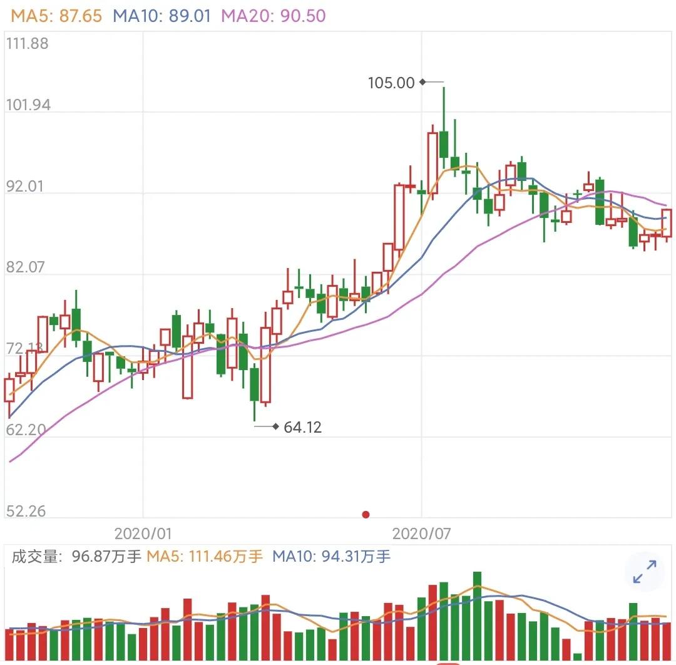Click the 111.88 top price axis label
The image size is (676, 665).
pos(27,44)
